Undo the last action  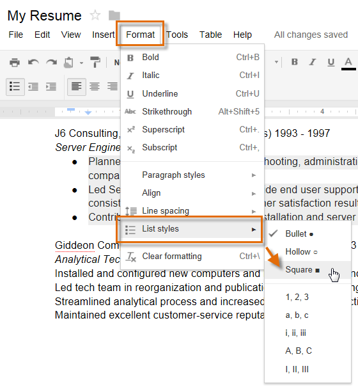(33, 62)
